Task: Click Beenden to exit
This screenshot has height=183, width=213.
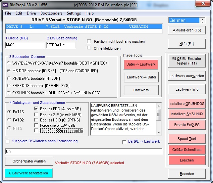Action: coord(187,174)
